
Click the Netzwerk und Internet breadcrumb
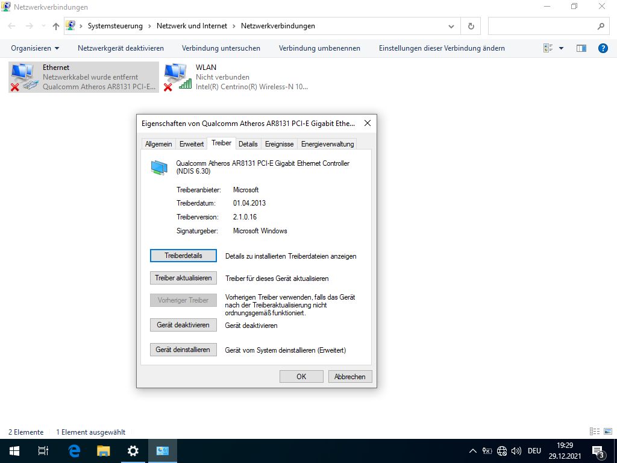point(192,26)
